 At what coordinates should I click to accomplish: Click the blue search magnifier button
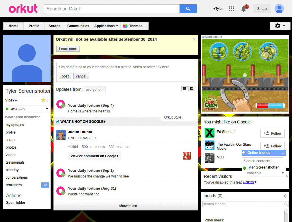point(188,9)
